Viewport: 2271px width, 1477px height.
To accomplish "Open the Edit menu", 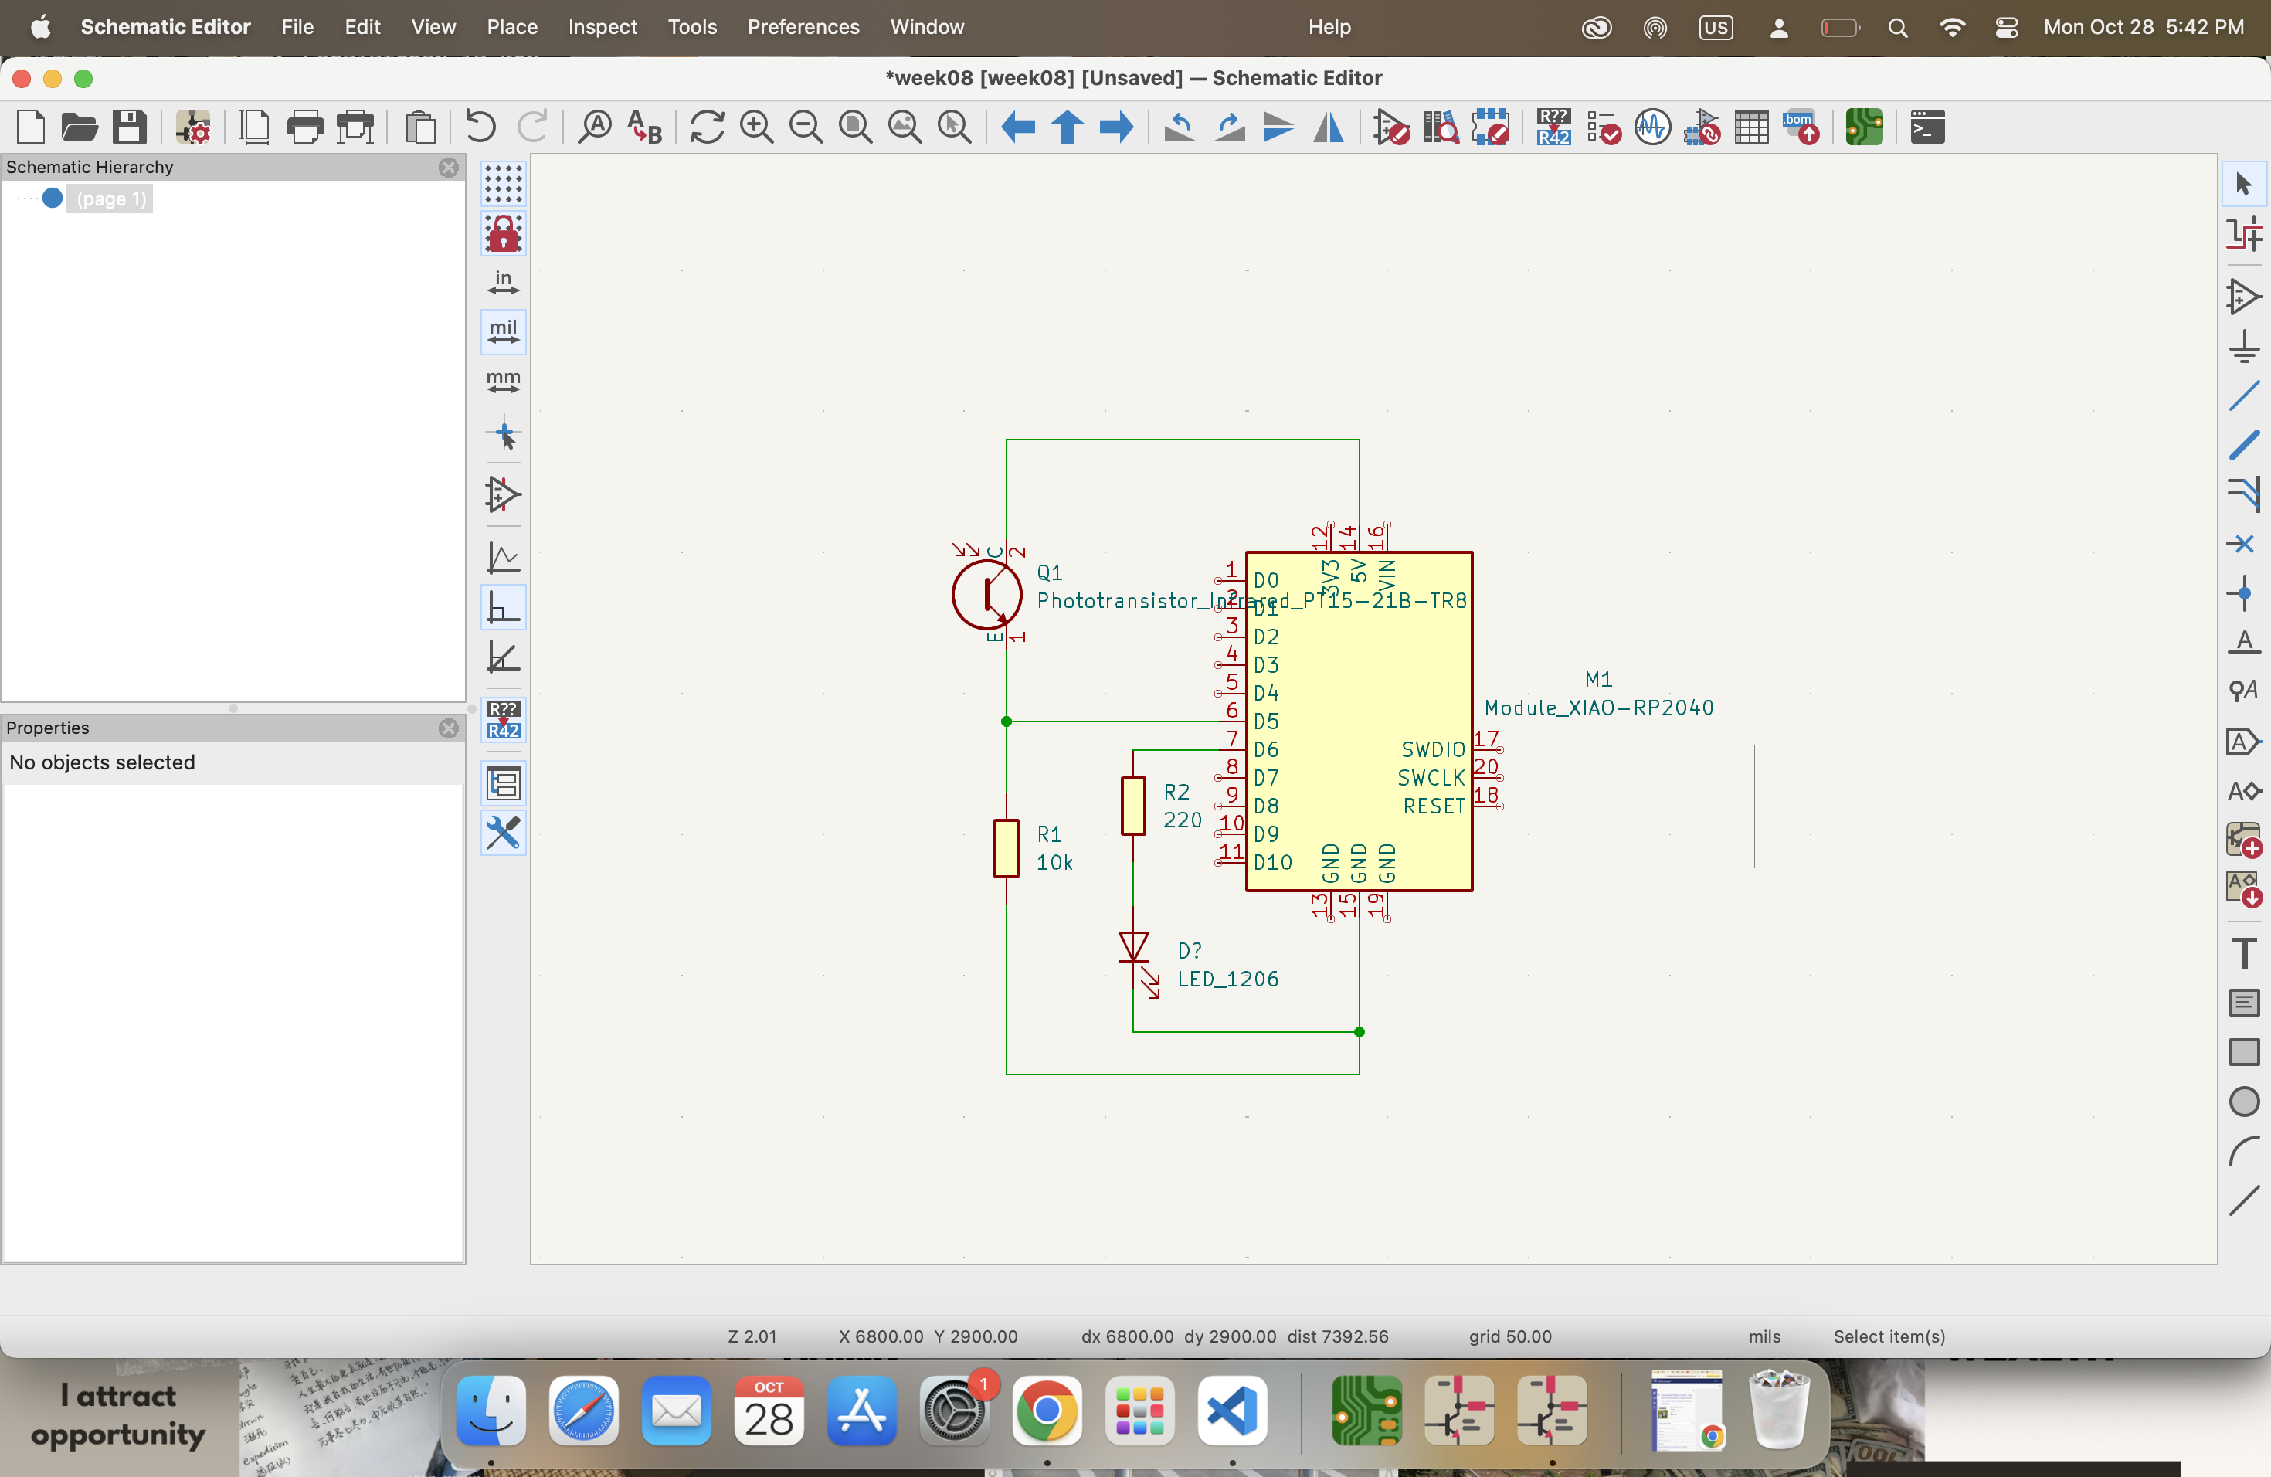I will 362,27.
